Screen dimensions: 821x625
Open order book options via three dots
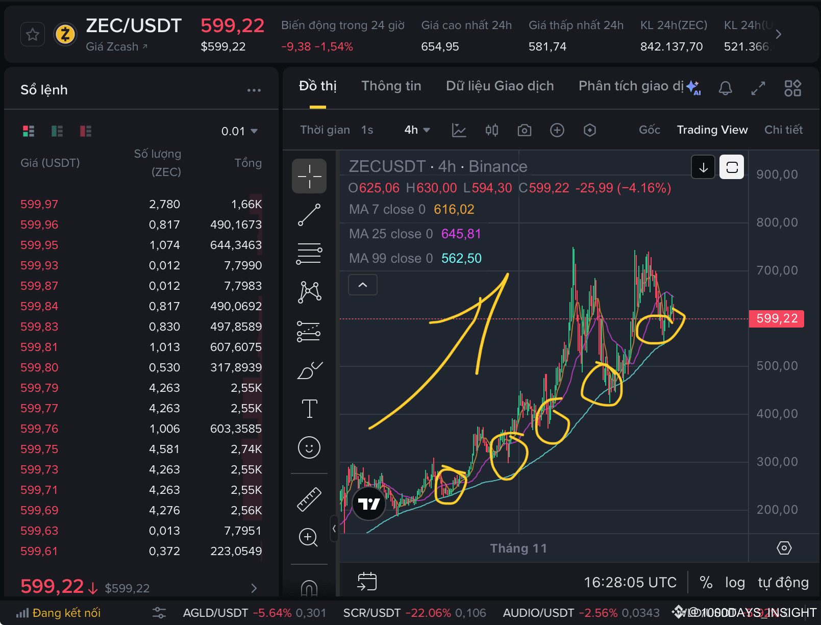[254, 90]
